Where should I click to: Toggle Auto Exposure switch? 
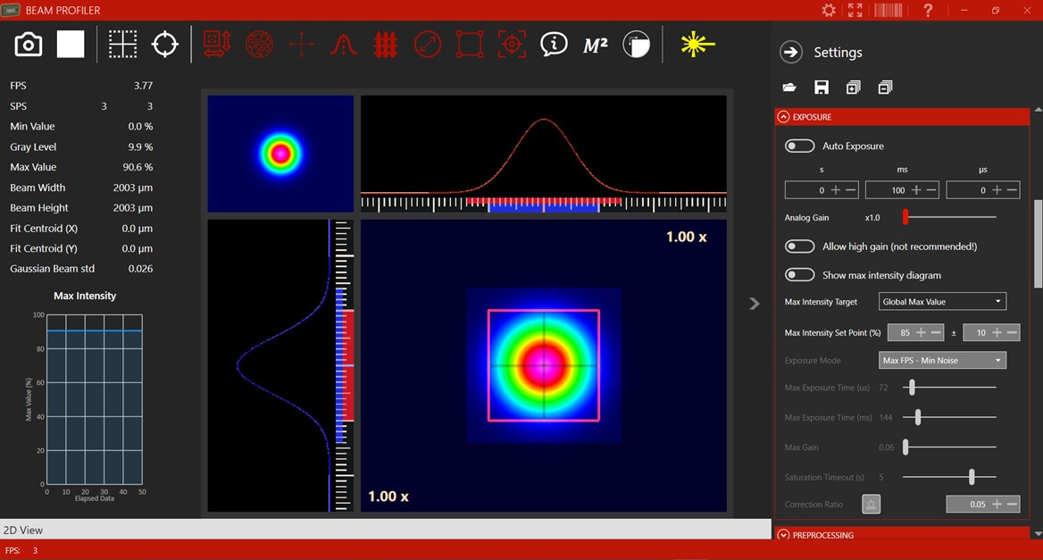coord(799,146)
